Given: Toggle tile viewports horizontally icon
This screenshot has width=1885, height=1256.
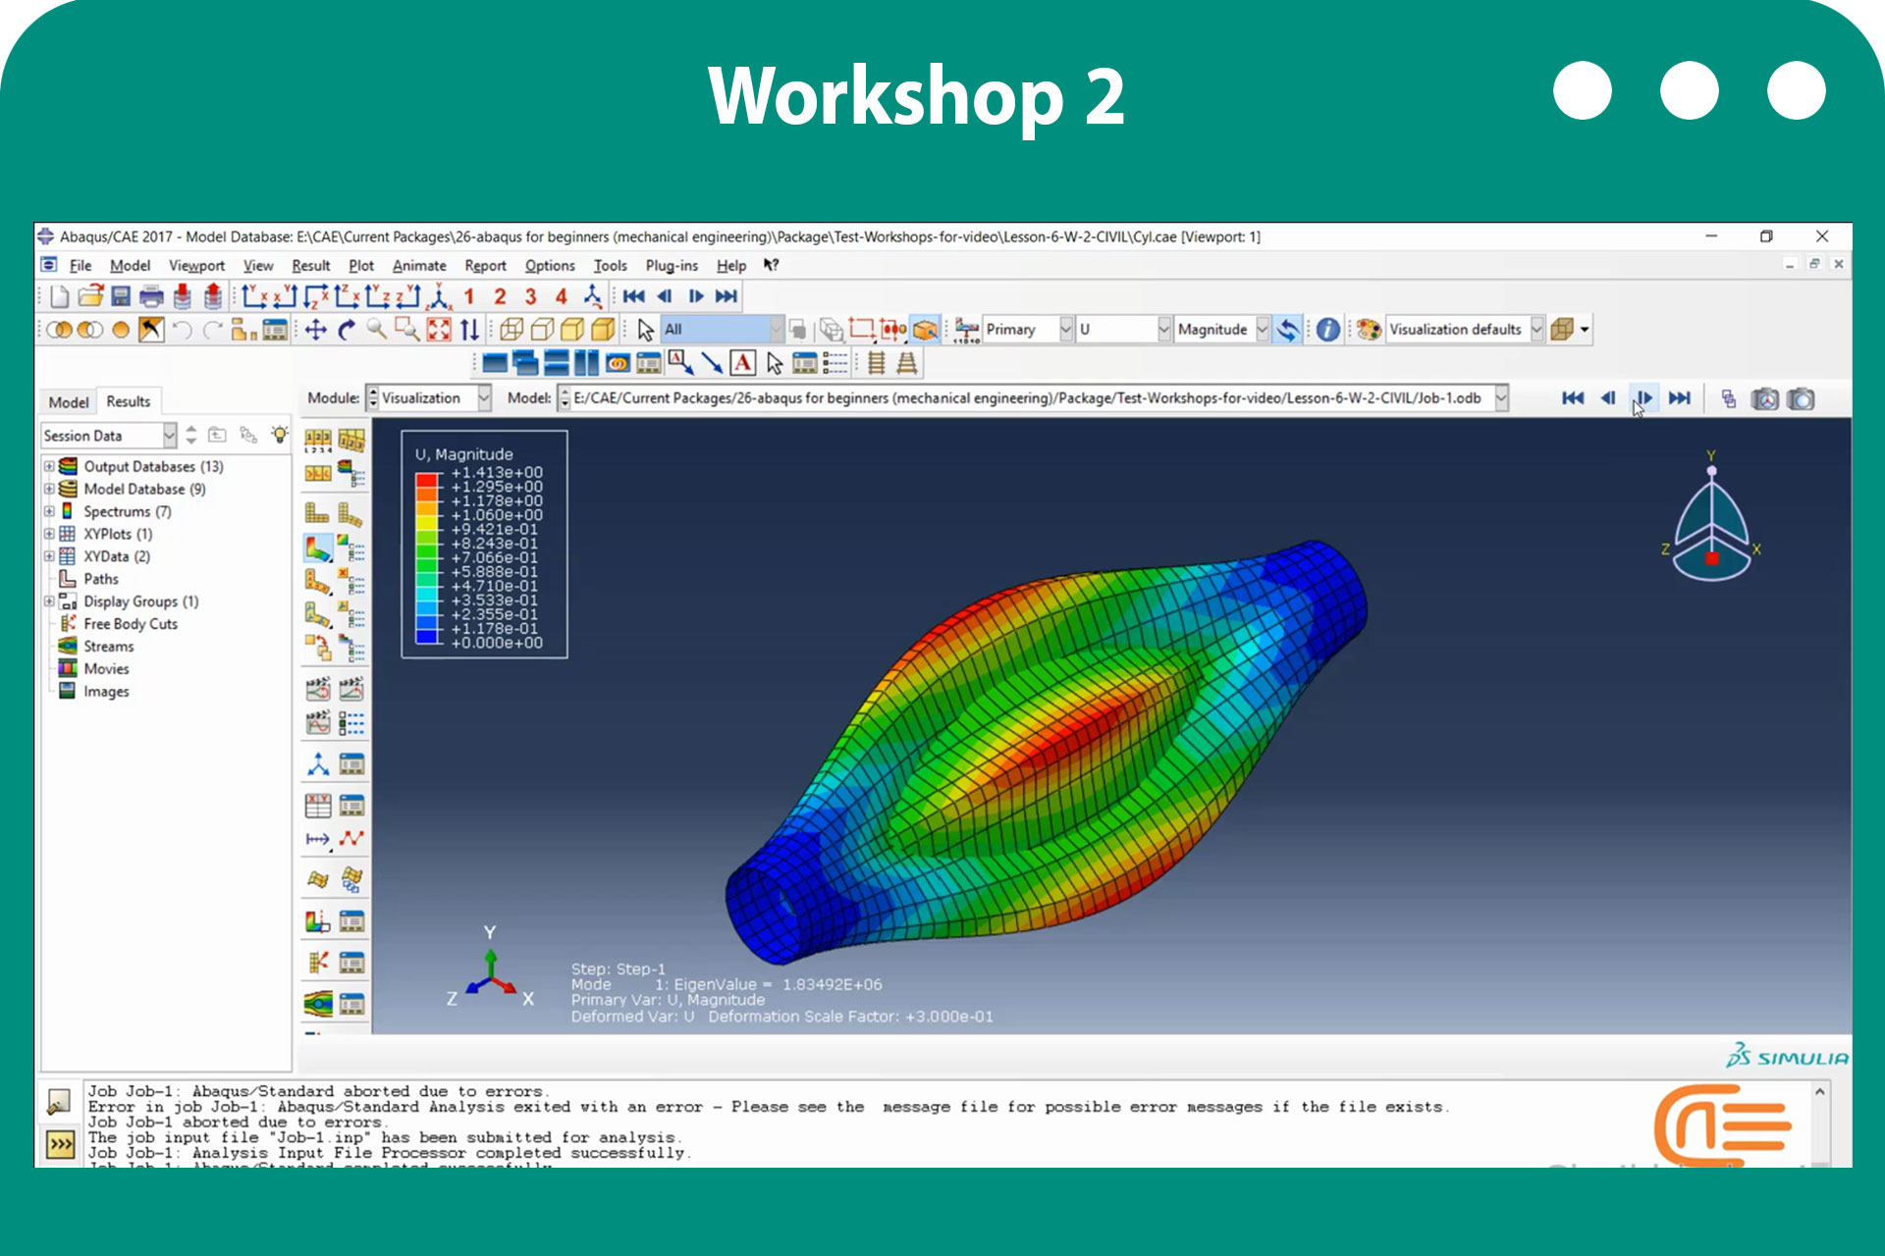Looking at the screenshot, I should tap(556, 363).
